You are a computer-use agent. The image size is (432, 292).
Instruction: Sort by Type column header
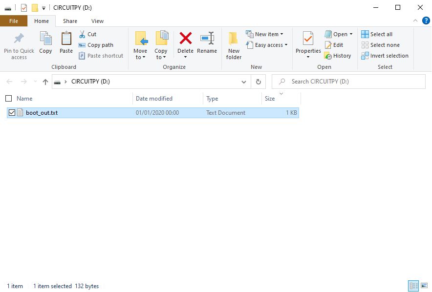(212, 98)
